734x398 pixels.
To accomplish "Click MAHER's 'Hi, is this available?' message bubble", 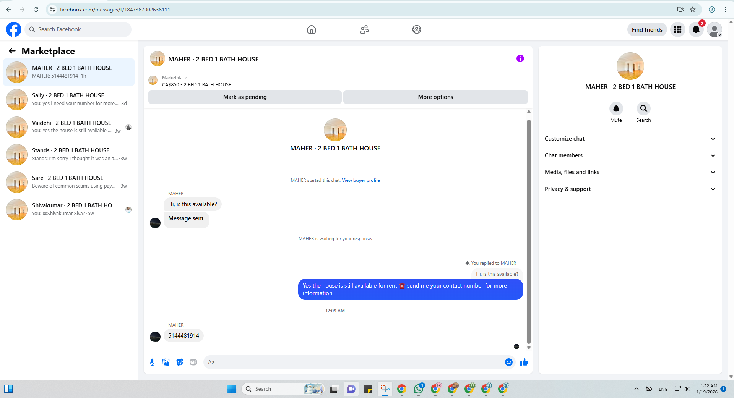I will click(x=193, y=204).
